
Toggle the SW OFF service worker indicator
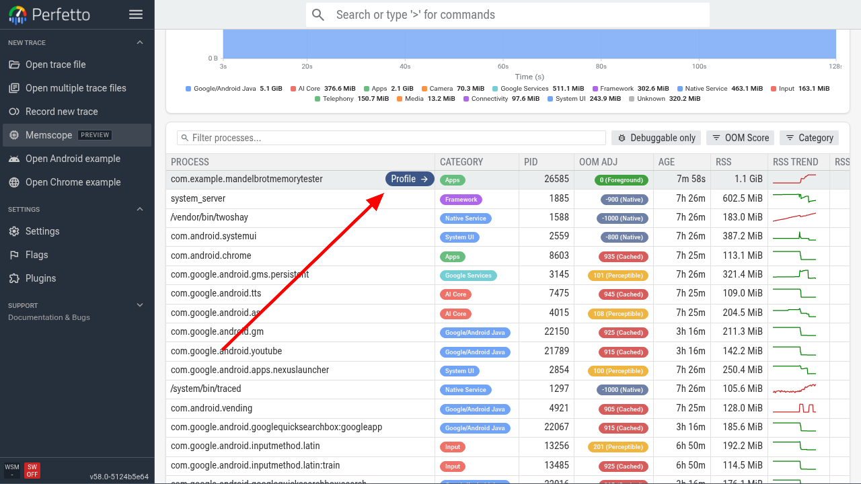tap(32, 471)
